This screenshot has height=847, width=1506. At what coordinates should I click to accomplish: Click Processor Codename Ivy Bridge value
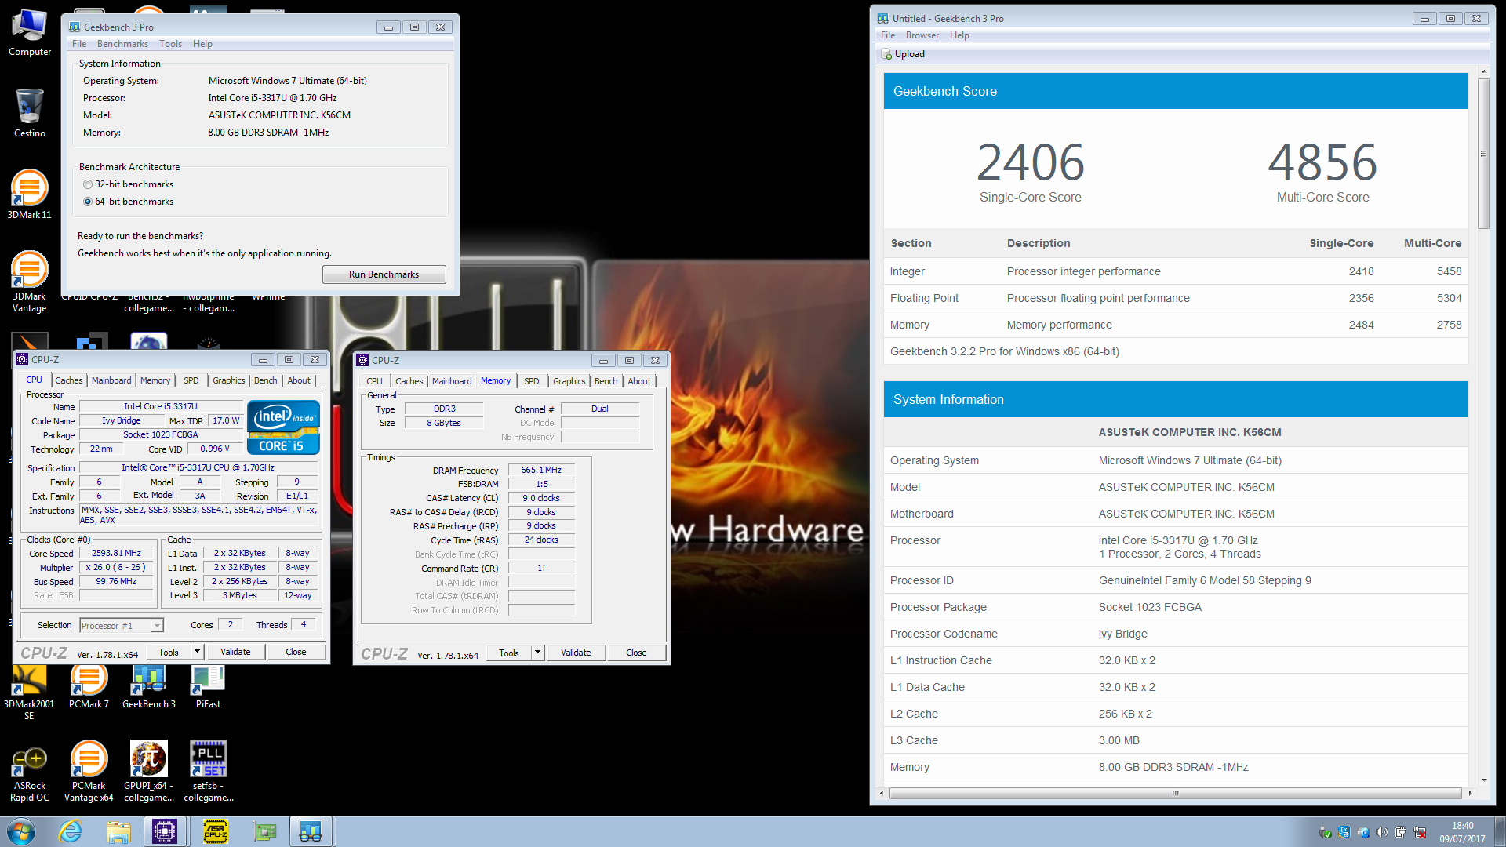pyautogui.click(x=1122, y=634)
